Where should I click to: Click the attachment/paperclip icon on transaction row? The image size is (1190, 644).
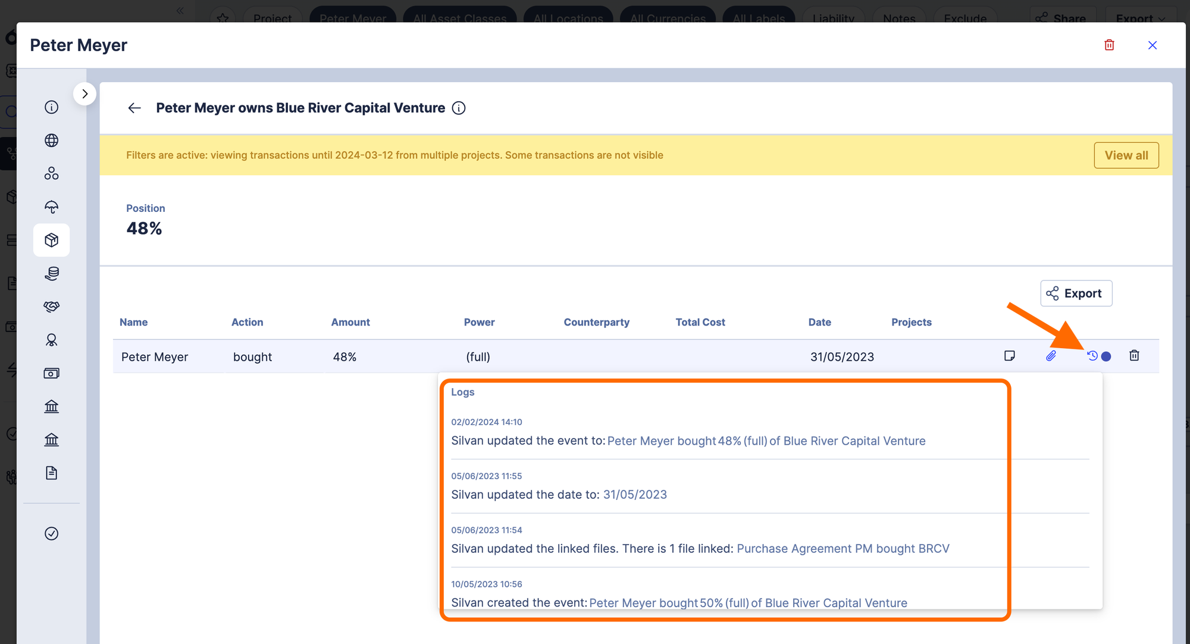click(x=1050, y=356)
